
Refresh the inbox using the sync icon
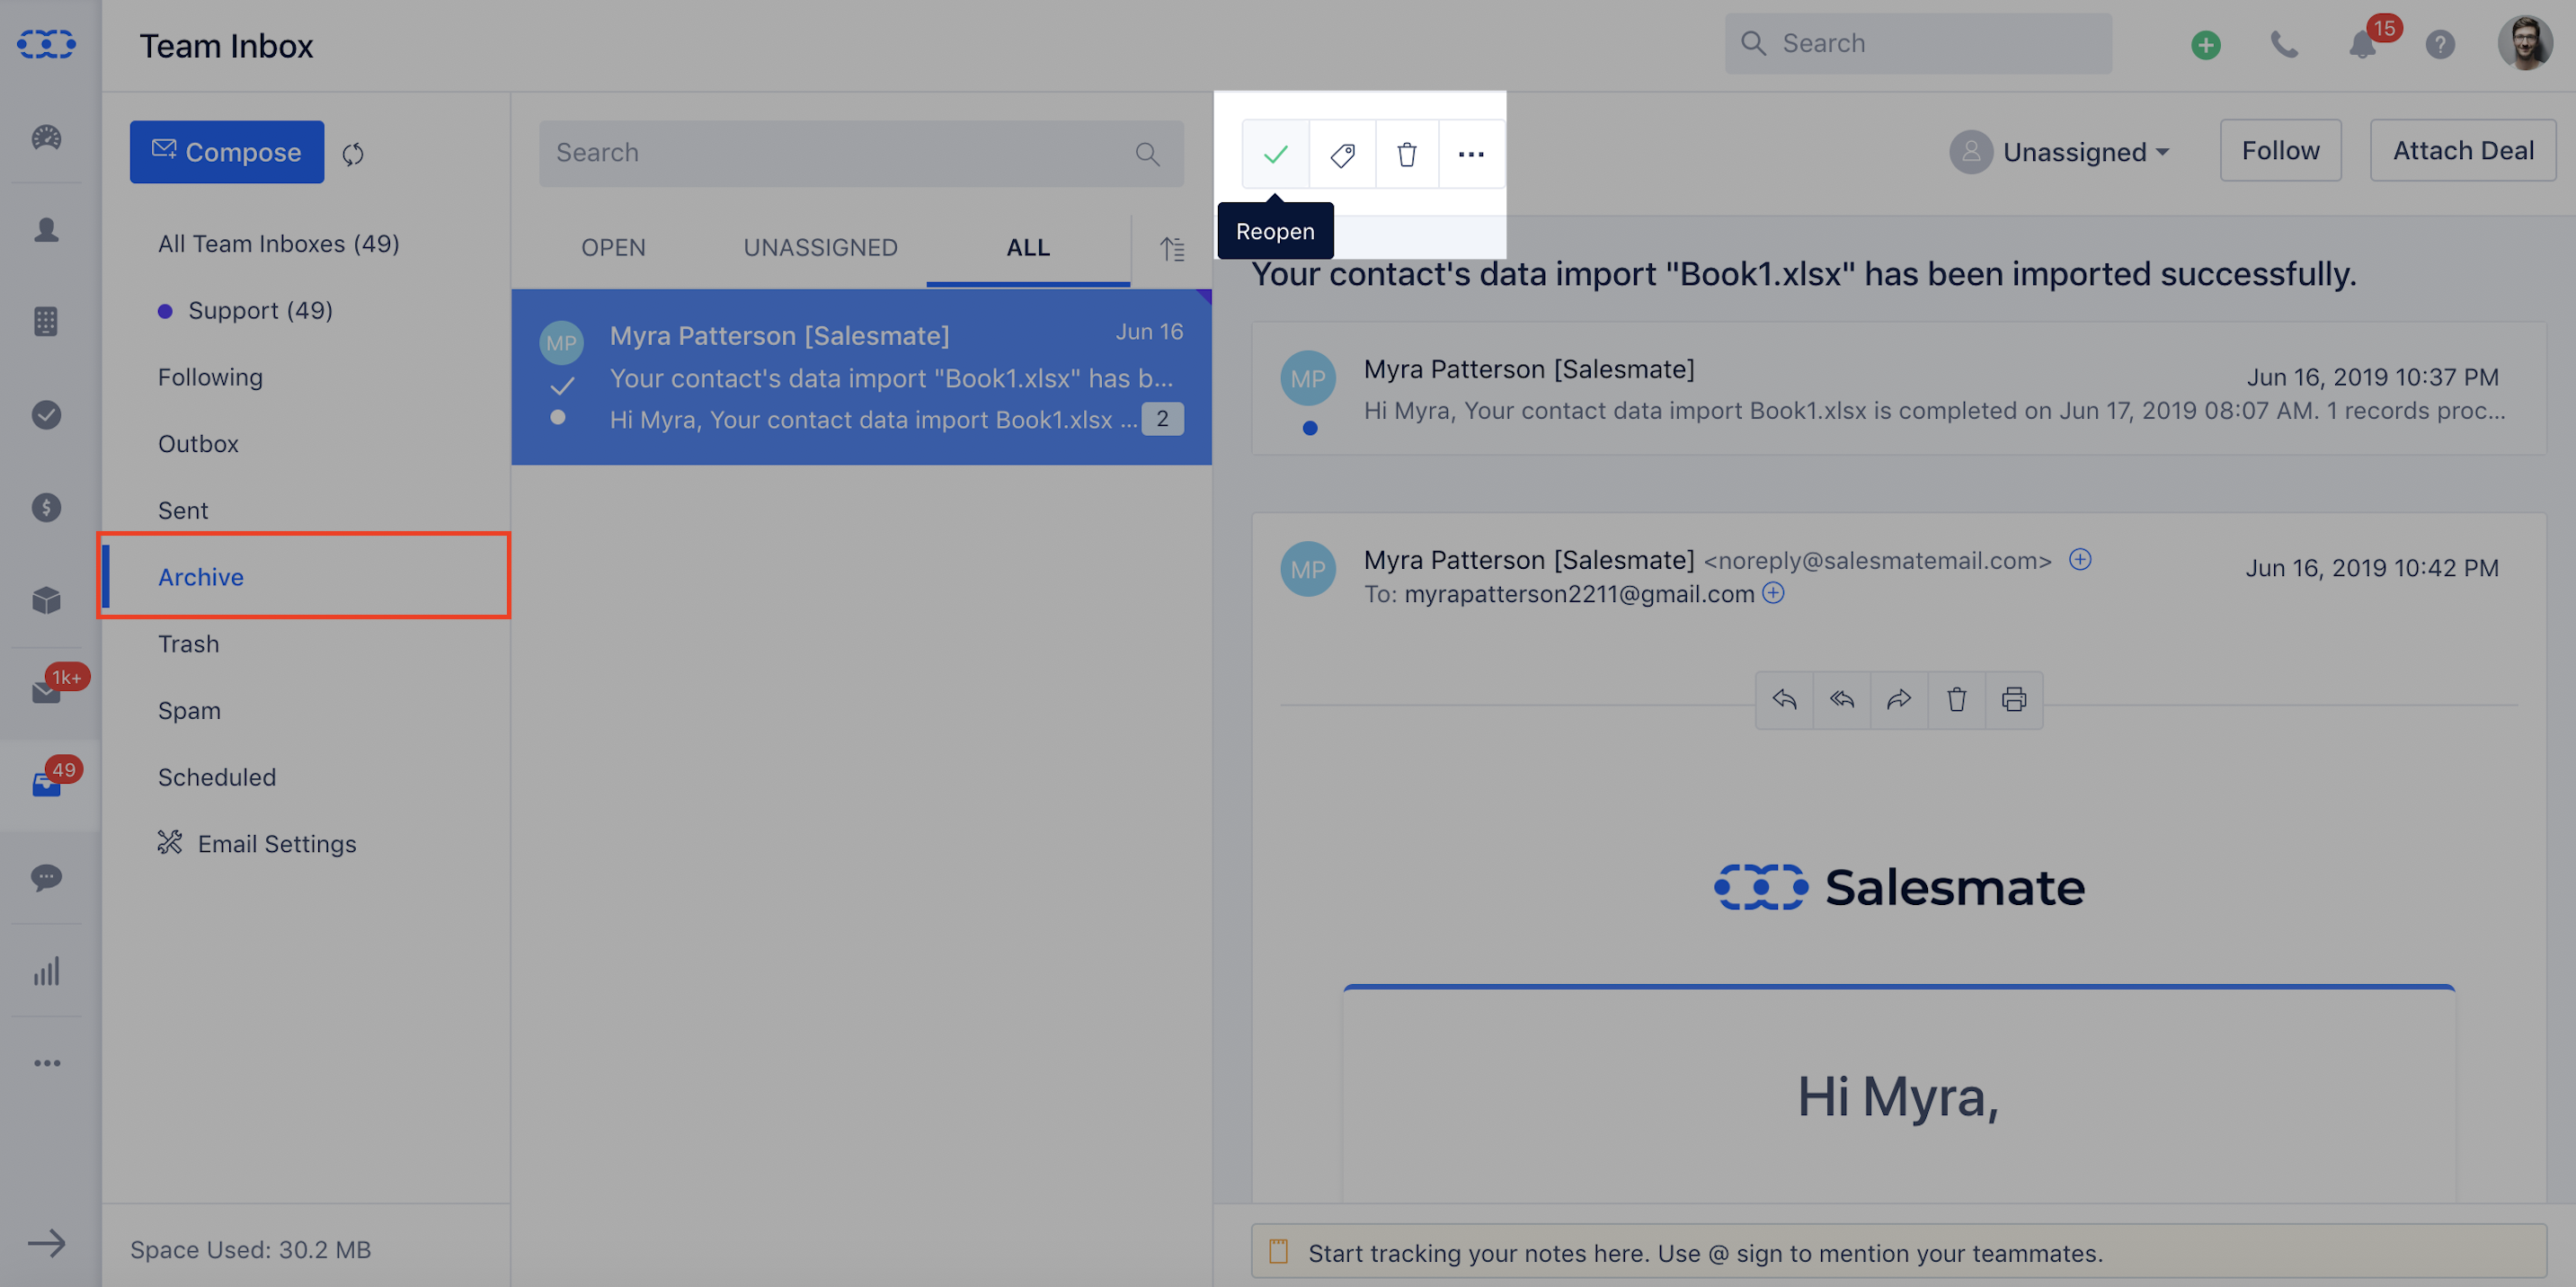click(x=353, y=153)
